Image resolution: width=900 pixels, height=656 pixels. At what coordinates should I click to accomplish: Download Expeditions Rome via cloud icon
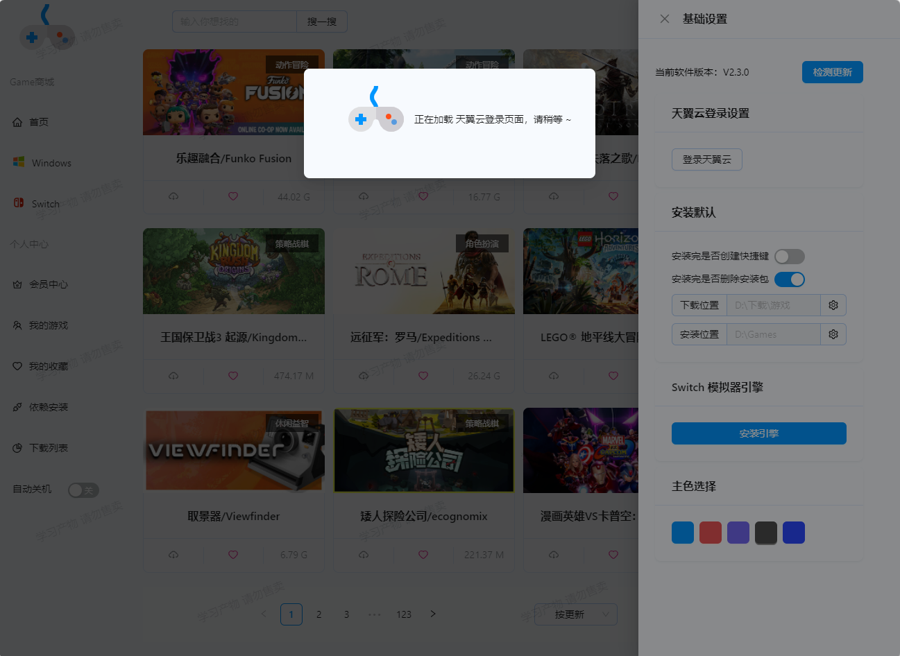pos(364,376)
